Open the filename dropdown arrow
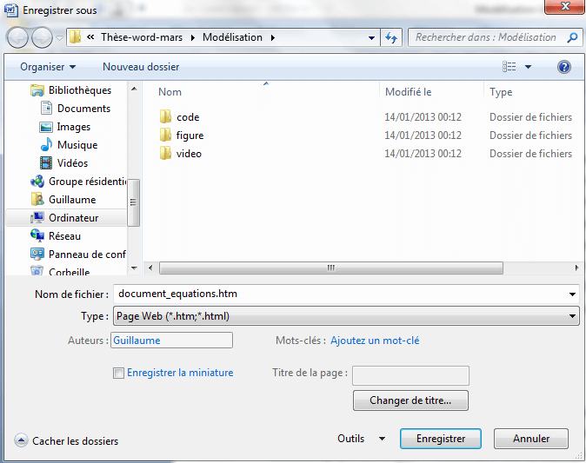Viewport: 586px width, 463px height. (572, 294)
